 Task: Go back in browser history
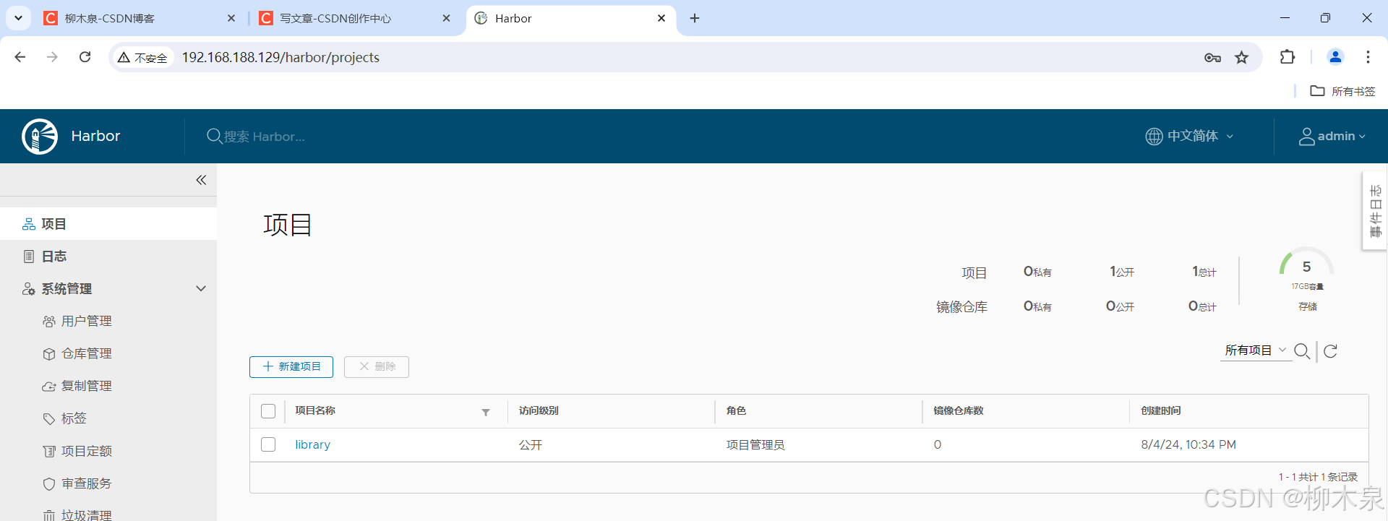click(20, 57)
